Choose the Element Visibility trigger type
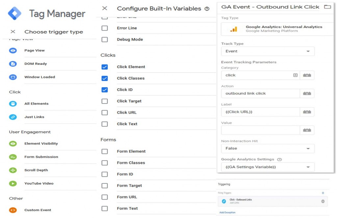This screenshot has height=218, width=337. tap(41, 144)
